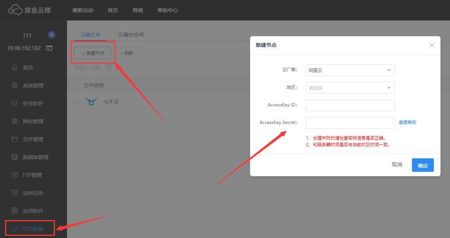The image size is (450, 238).
Task: Switch to the 云端文件 tab
Action: coord(90,35)
